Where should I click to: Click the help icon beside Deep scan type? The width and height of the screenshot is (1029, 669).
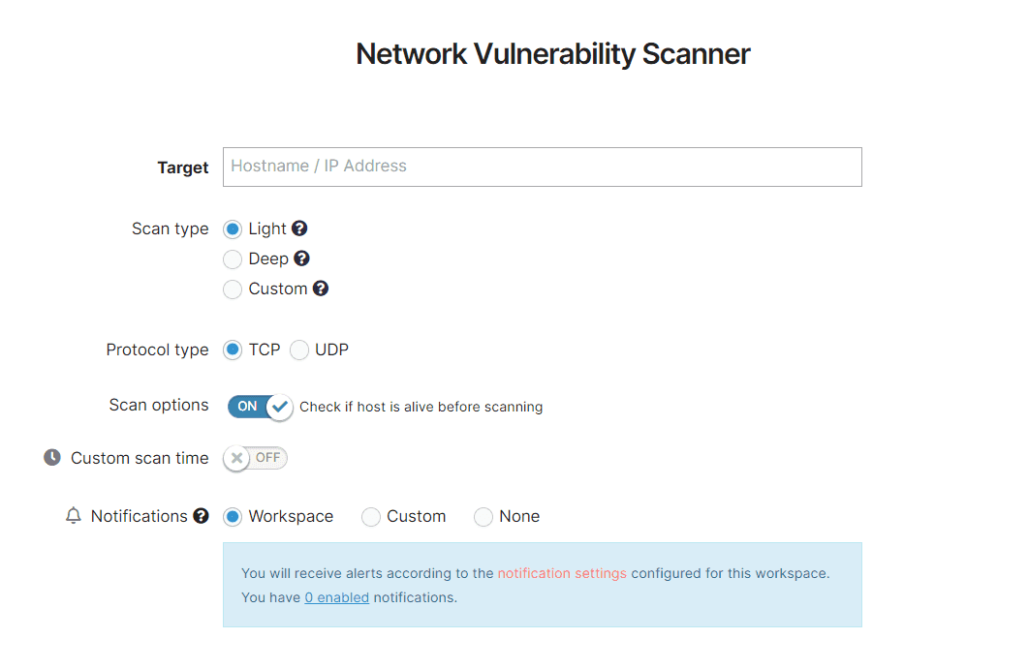[x=300, y=258]
